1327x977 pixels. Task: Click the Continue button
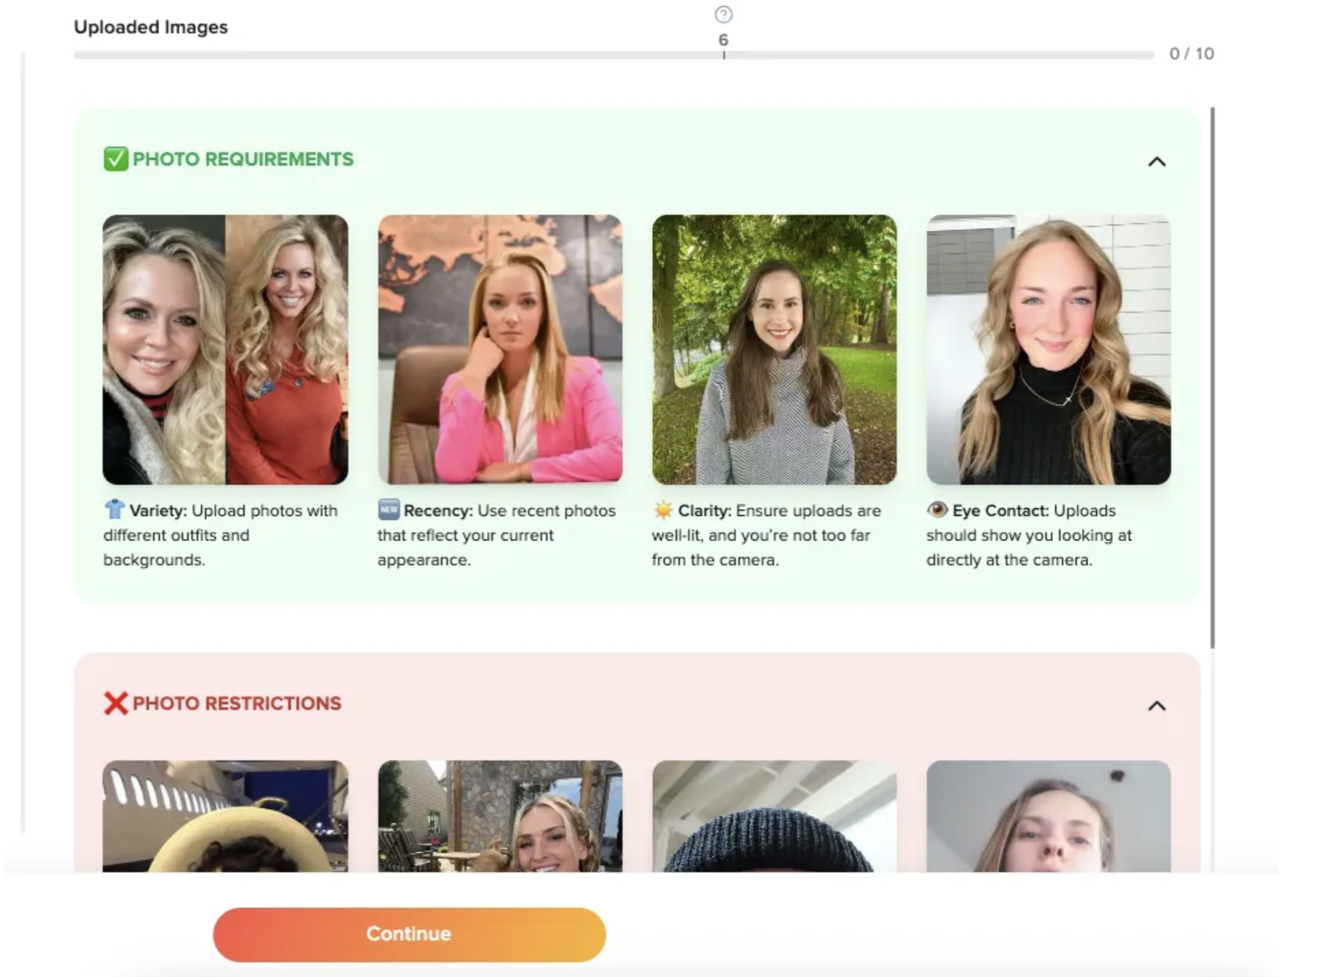(x=409, y=934)
